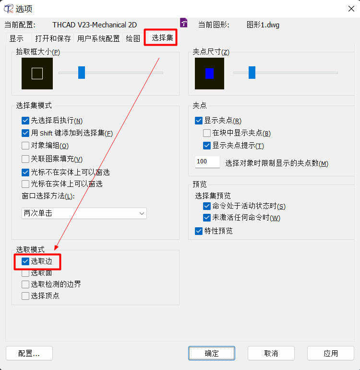Disable 特性预览 checkbox

(x=199, y=231)
